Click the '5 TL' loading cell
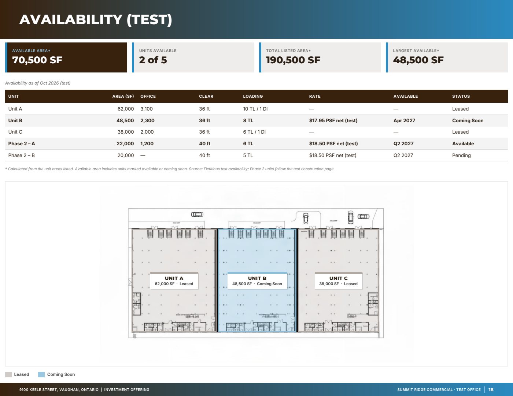This screenshot has width=513, height=396. (x=248, y=155)
